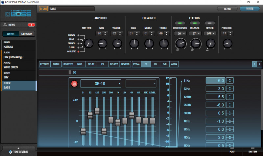Image resolution: width=263 pixels, height=156 pixels.
Task: Click the WRITE button
Action: [x=250, y=9]
